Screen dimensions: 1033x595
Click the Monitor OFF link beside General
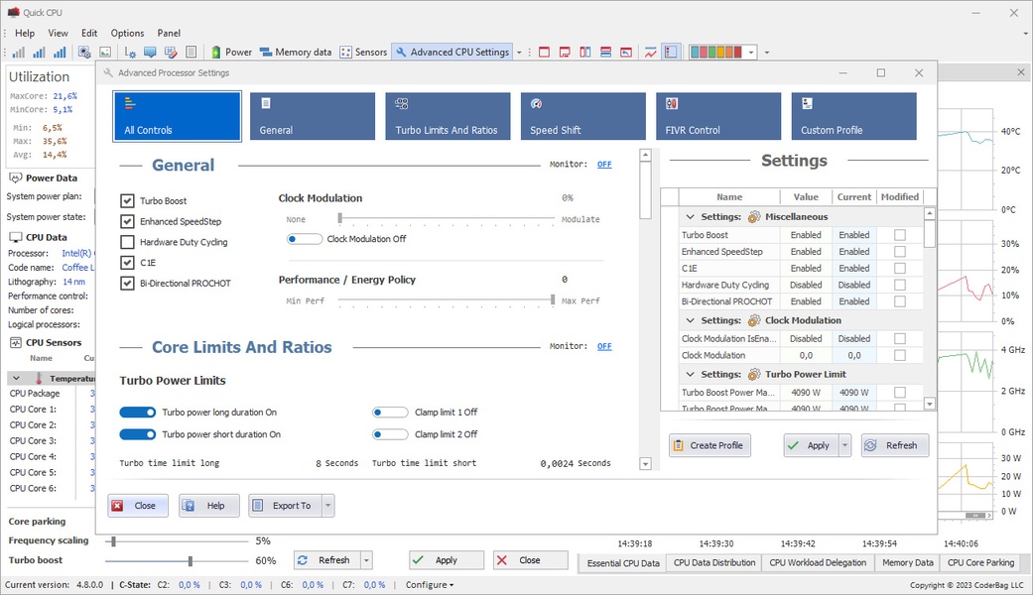[x=604, y=165]
